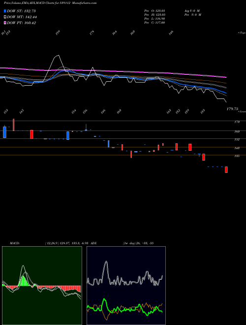The width and height of the screenshot is (246, 325).
Task: Click the chart title mentioning MunafaSutra.com
Action: pyautogui.click(x=50, y=3)
